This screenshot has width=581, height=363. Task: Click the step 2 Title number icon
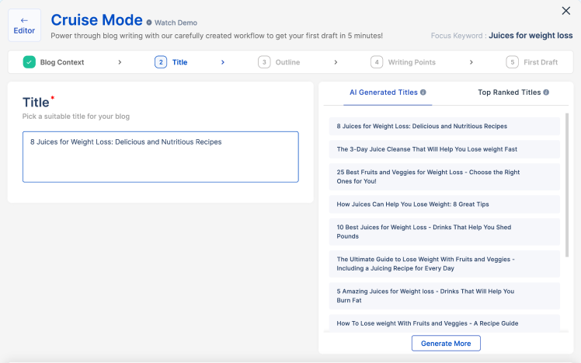tap(161, 62)
